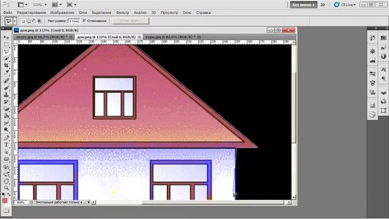
Task: Open the Фильтр menu
Action: click(x=123, y=12)
